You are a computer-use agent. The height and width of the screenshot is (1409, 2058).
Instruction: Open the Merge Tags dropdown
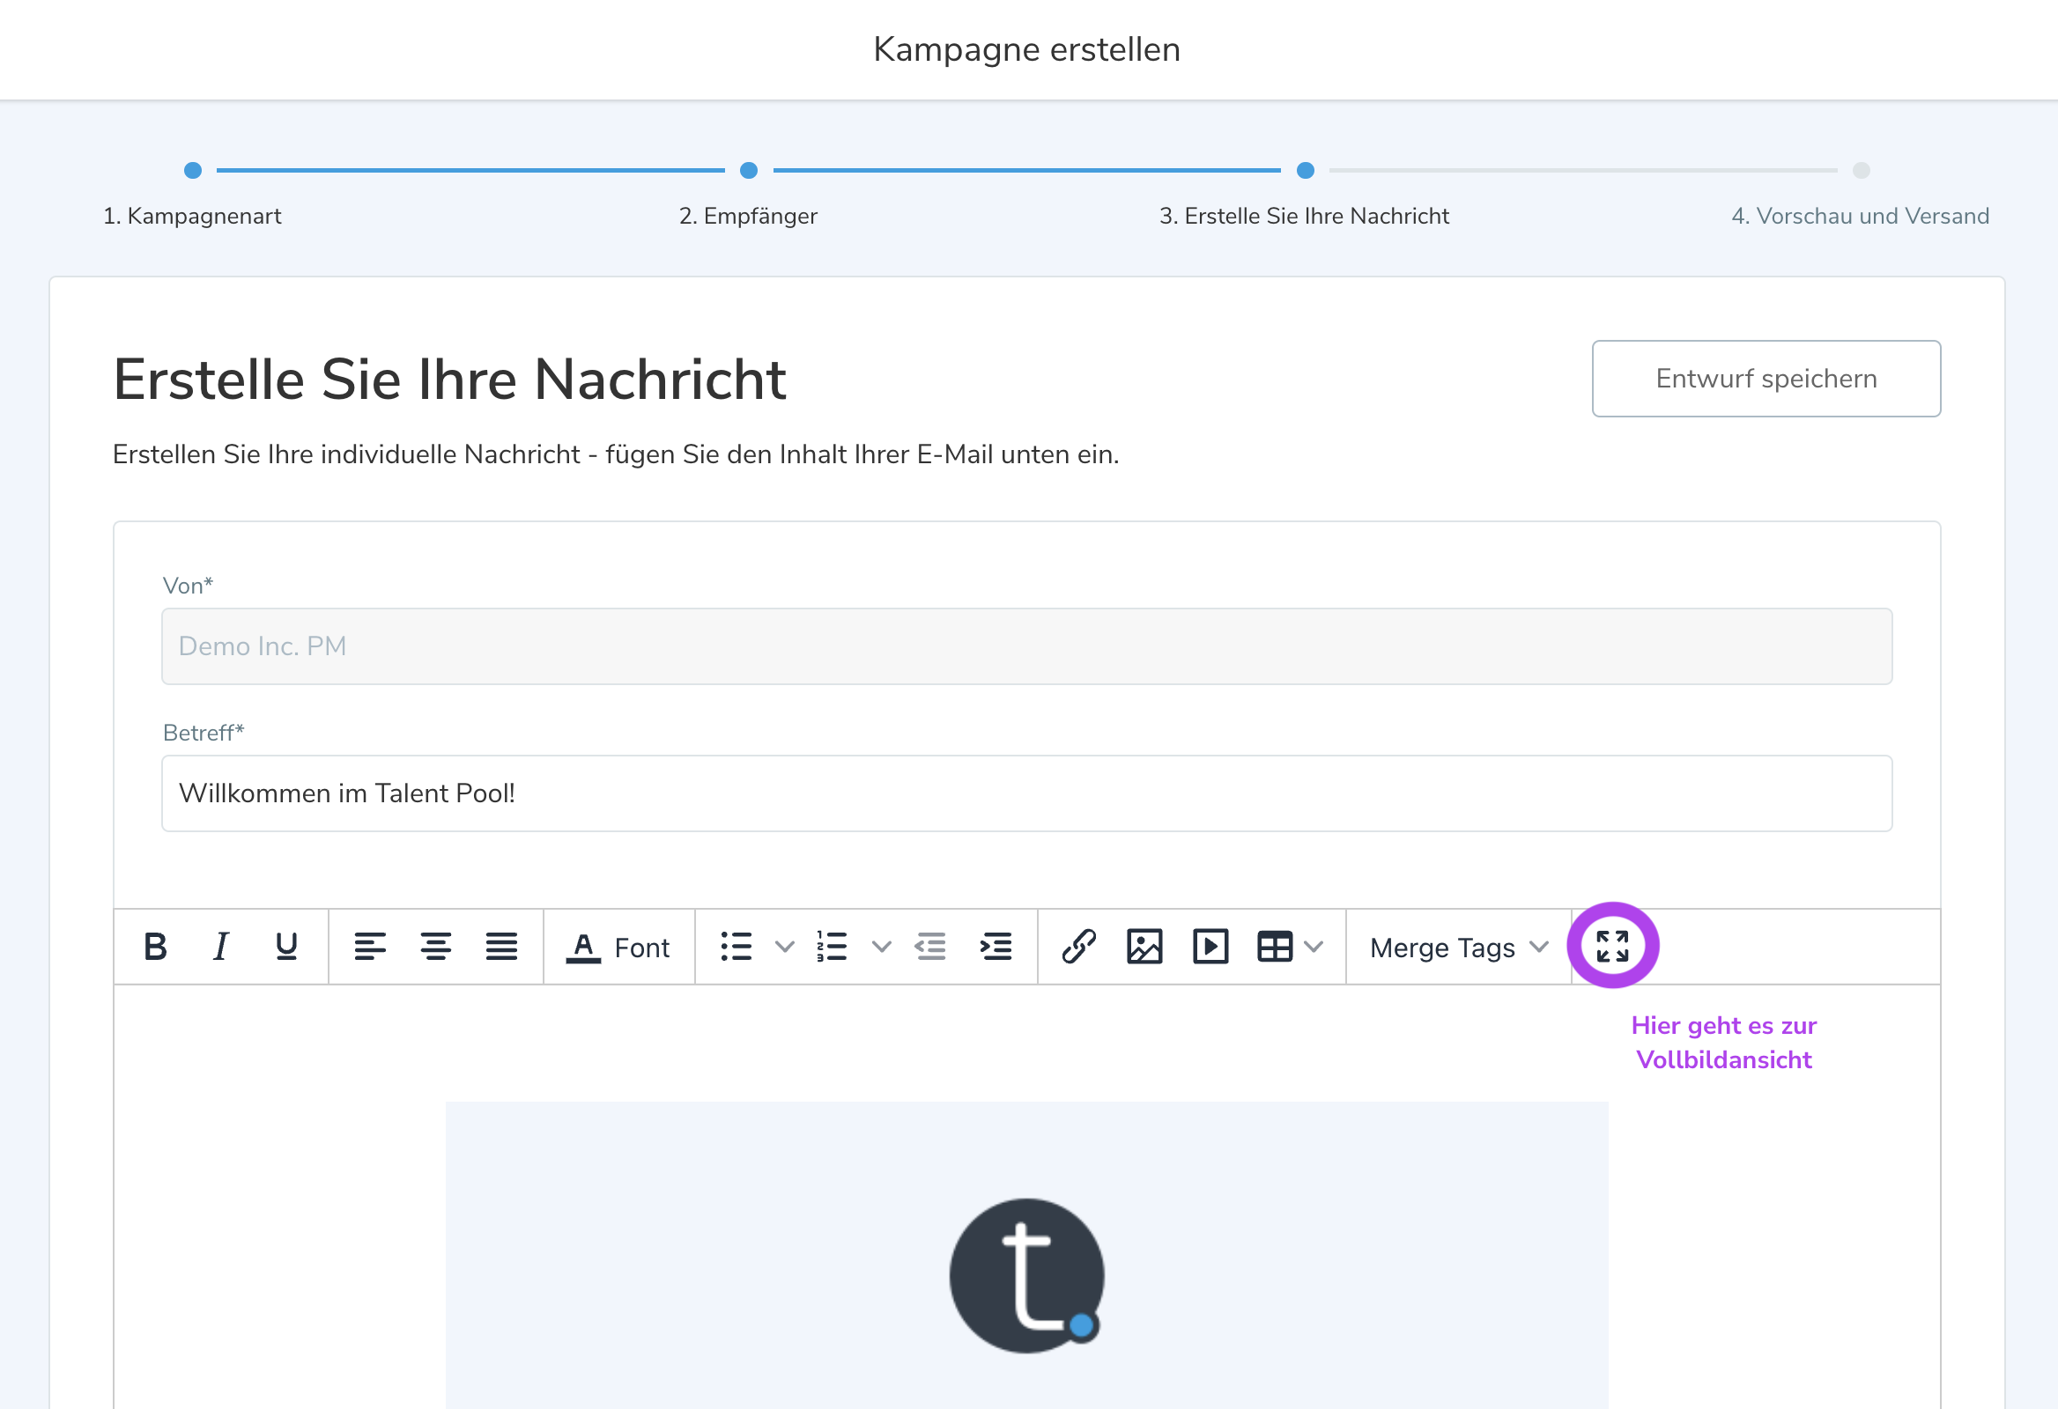pyautogui.click(x=1459, y=947)
